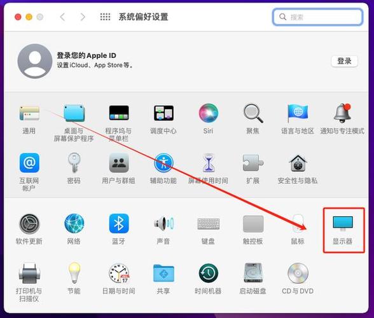This screenshot has height=318, width=374.
Task: Click the 登录您的 Apple ID text
Action: (87, 55)
